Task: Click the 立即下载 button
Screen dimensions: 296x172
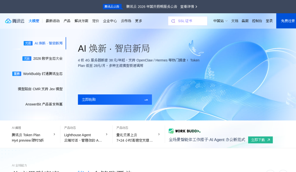Action: [260, 140]
